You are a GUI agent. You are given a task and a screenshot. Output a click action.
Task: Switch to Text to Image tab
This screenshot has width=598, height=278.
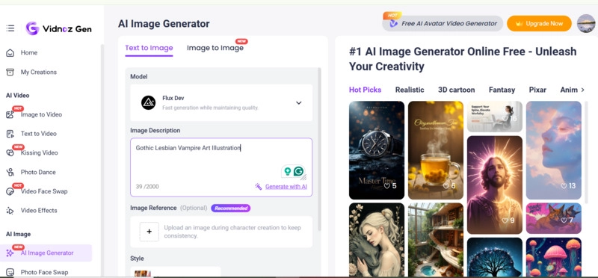coord(149,48)
